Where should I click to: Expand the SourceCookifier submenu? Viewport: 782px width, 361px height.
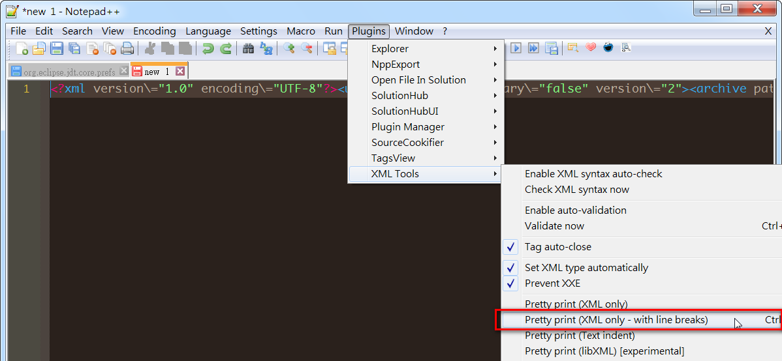(426, 143)
